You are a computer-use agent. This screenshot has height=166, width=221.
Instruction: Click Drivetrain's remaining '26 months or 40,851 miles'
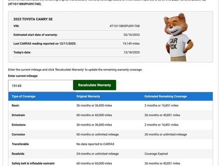(162, 115)
